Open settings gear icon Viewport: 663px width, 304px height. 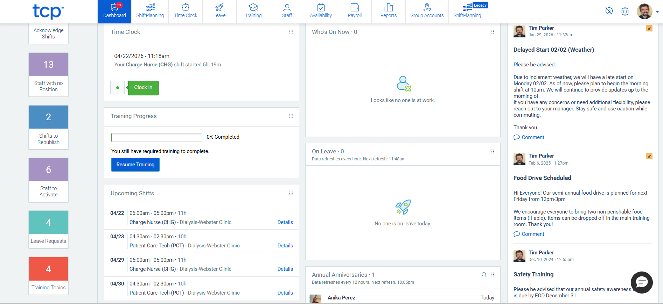[625, 12]
